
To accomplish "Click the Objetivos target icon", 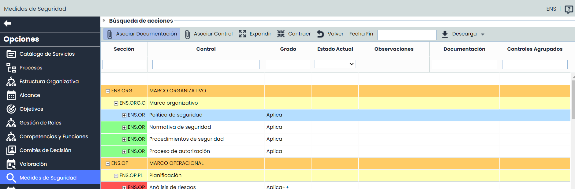I will [x=11, y=109].
